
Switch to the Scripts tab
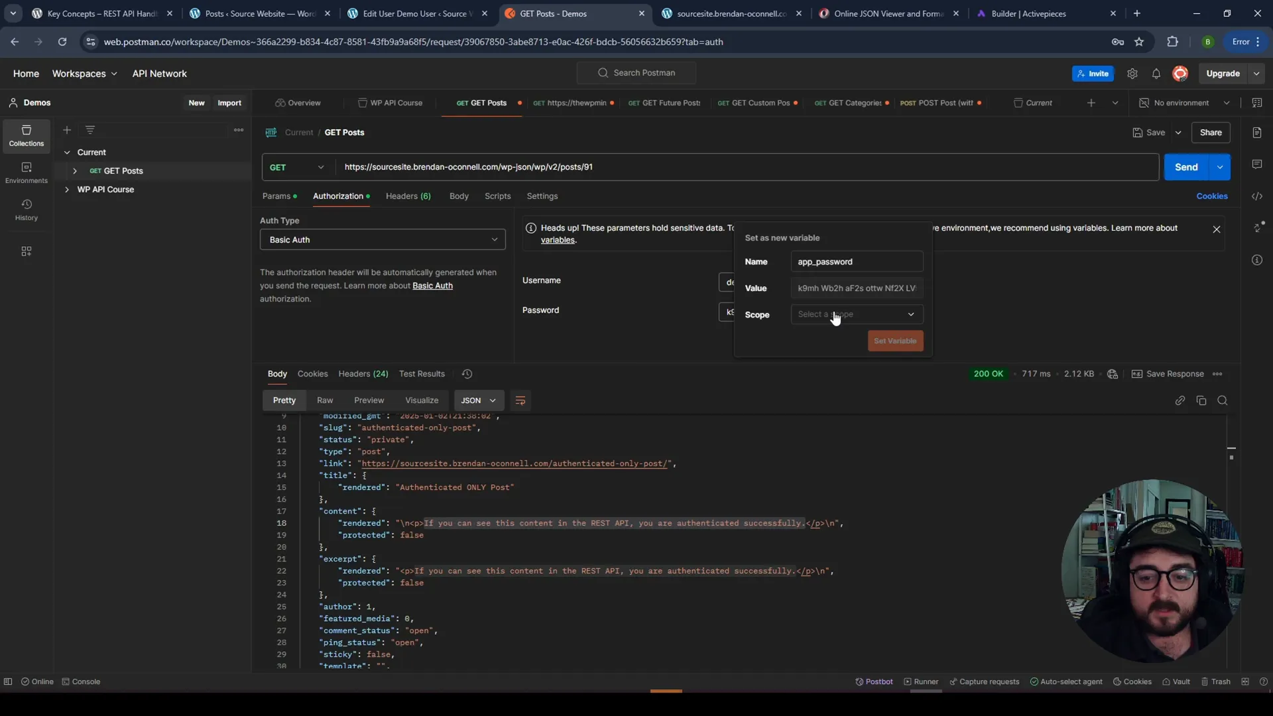(x=497, y=196)
